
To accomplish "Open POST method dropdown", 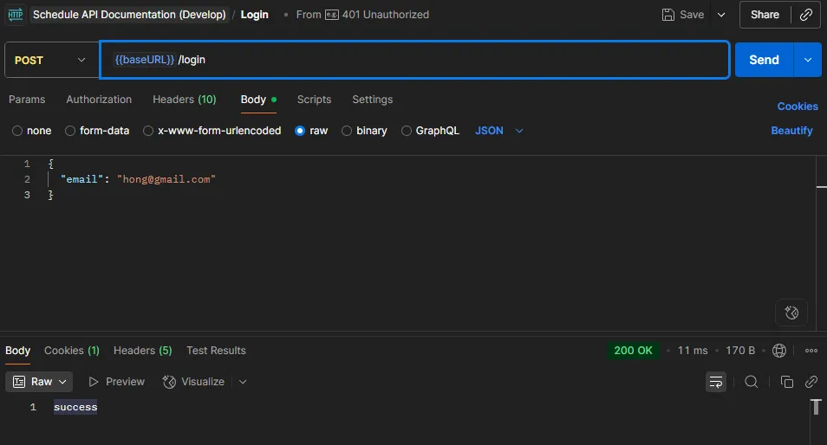I will click(x=50, y=60).
